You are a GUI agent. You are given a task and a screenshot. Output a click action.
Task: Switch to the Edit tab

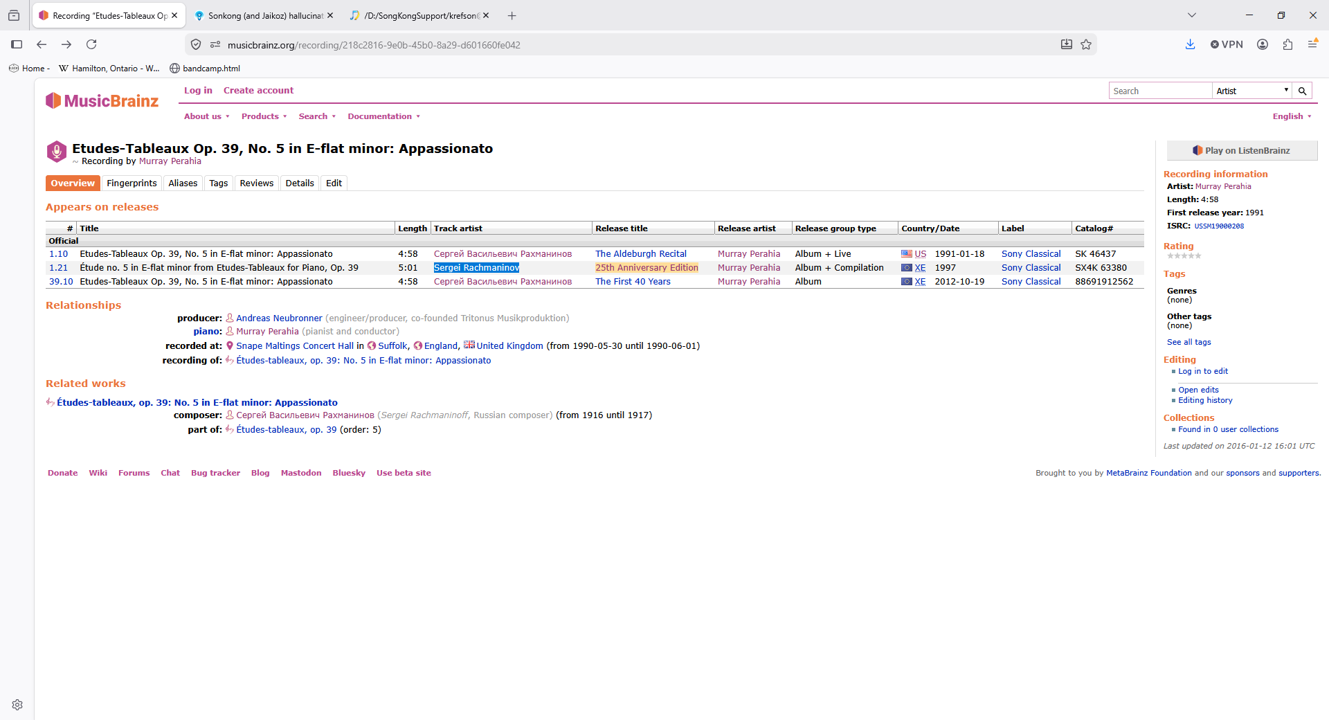click(x=334, y=183)
